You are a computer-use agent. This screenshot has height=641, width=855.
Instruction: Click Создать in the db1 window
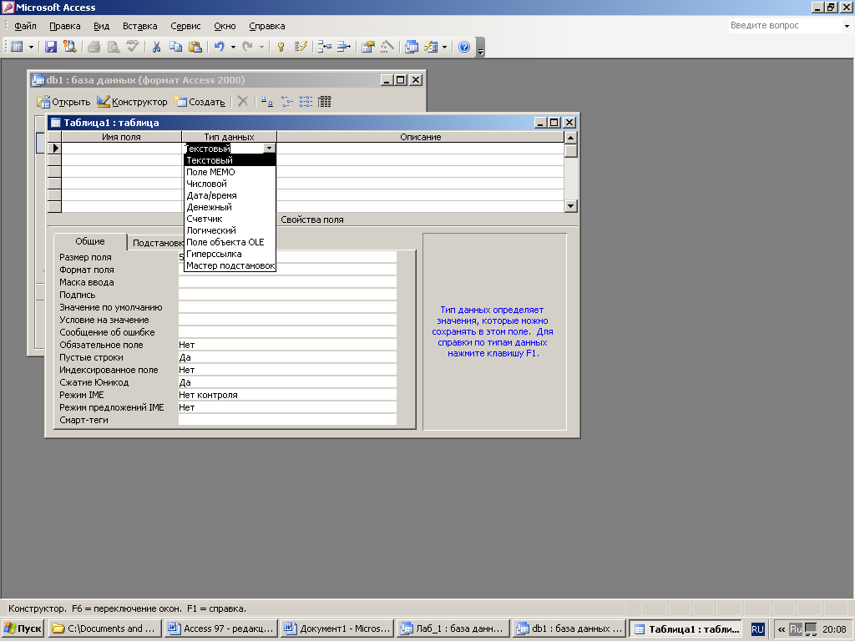point(199,102)
